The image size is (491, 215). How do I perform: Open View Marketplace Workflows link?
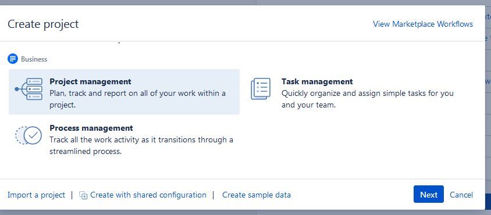(x=423, y=24)
